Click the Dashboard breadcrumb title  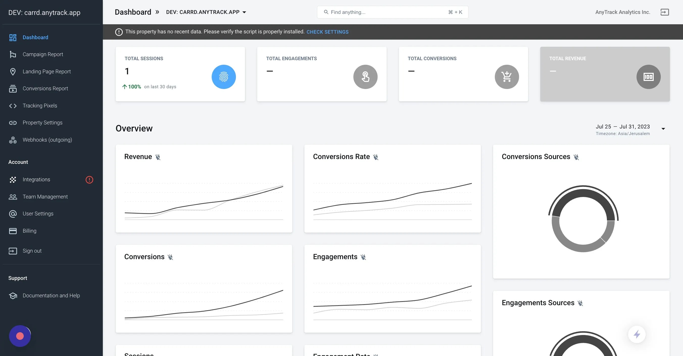pyautogui.click(x=133, y=12)
